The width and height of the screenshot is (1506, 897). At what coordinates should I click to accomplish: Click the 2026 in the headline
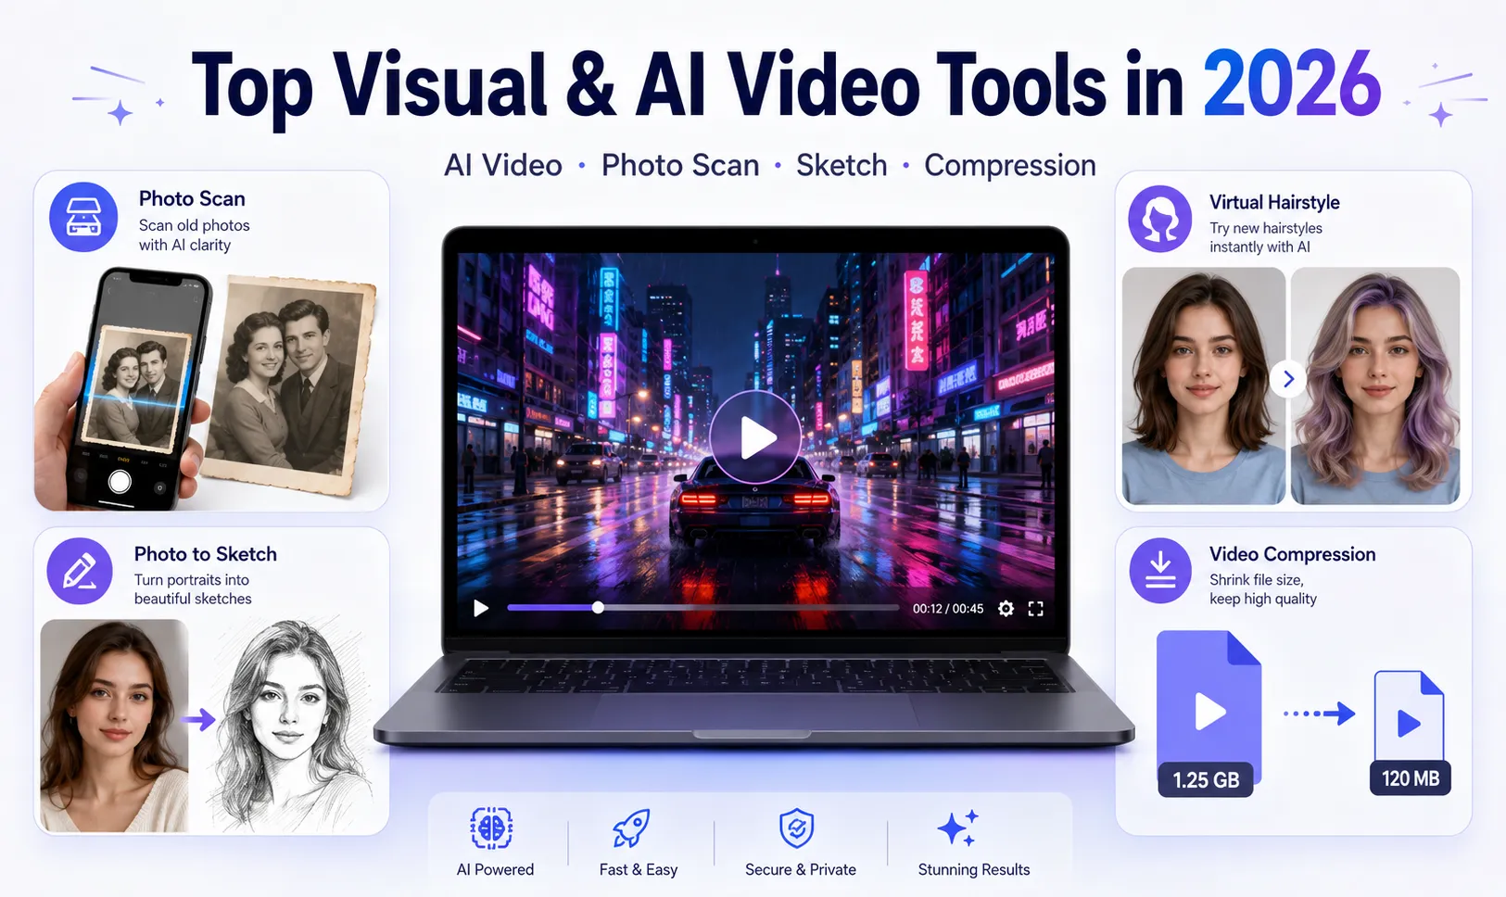[x=1293, y=84]
